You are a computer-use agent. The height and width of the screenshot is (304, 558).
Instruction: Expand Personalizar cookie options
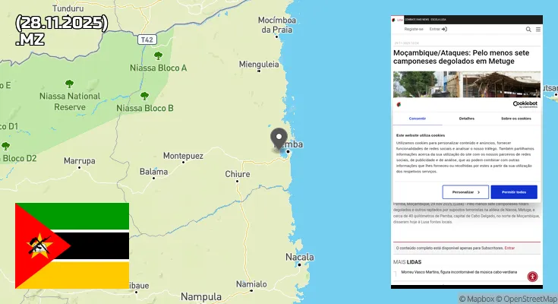(x=465, y=192)
